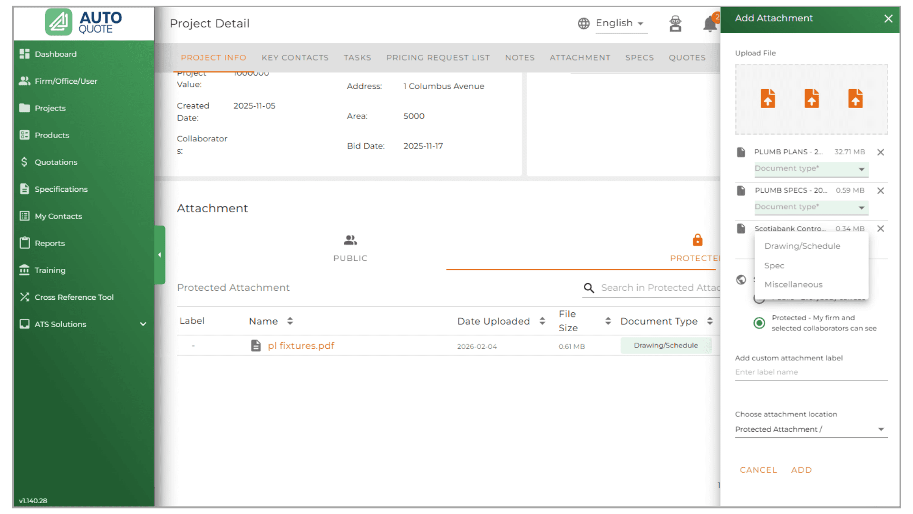Switch to PRICING REQUEST LIST tab
Image resolution: width=913 pixels, height=514 pixels.
coord(437,58)
